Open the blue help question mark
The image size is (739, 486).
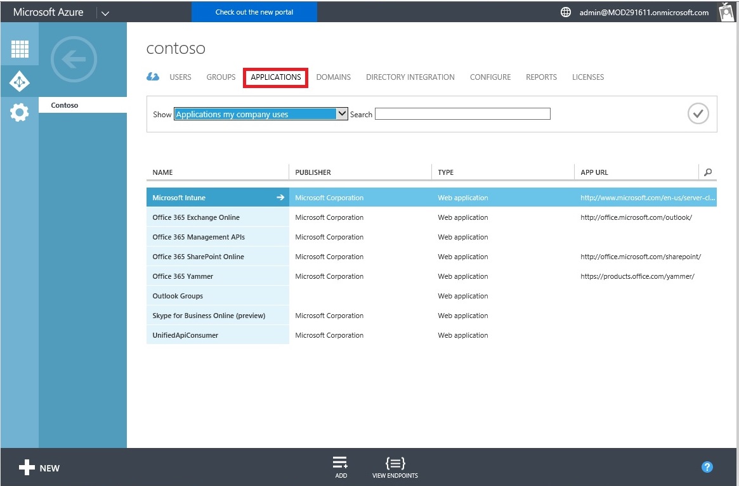tap(707, 467)
